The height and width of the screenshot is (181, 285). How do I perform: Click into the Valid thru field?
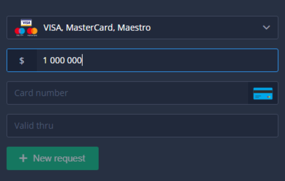tap(142, 125)
